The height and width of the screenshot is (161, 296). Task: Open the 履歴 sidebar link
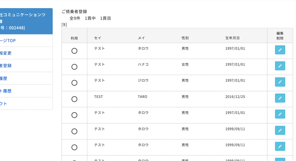click(4, 78)
